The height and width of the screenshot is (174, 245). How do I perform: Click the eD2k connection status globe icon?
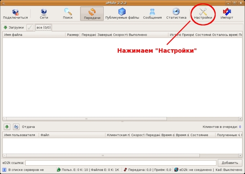pyautogui.click(x=176, y=169)
